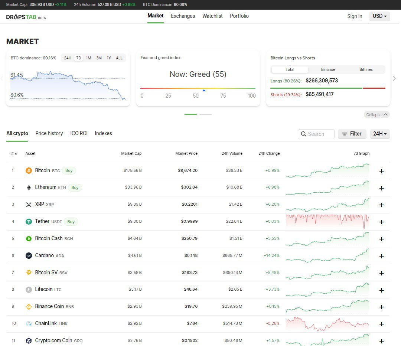Add Binance Coin using its plus icon
401x346 pixels.
[x=382, y=307]
